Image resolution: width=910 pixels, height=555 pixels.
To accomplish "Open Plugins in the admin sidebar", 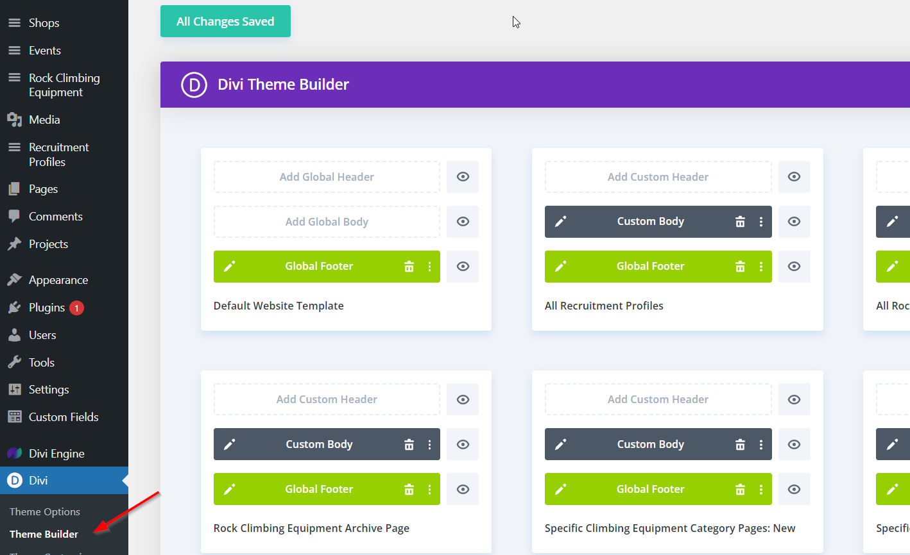I will coord(47,308).
